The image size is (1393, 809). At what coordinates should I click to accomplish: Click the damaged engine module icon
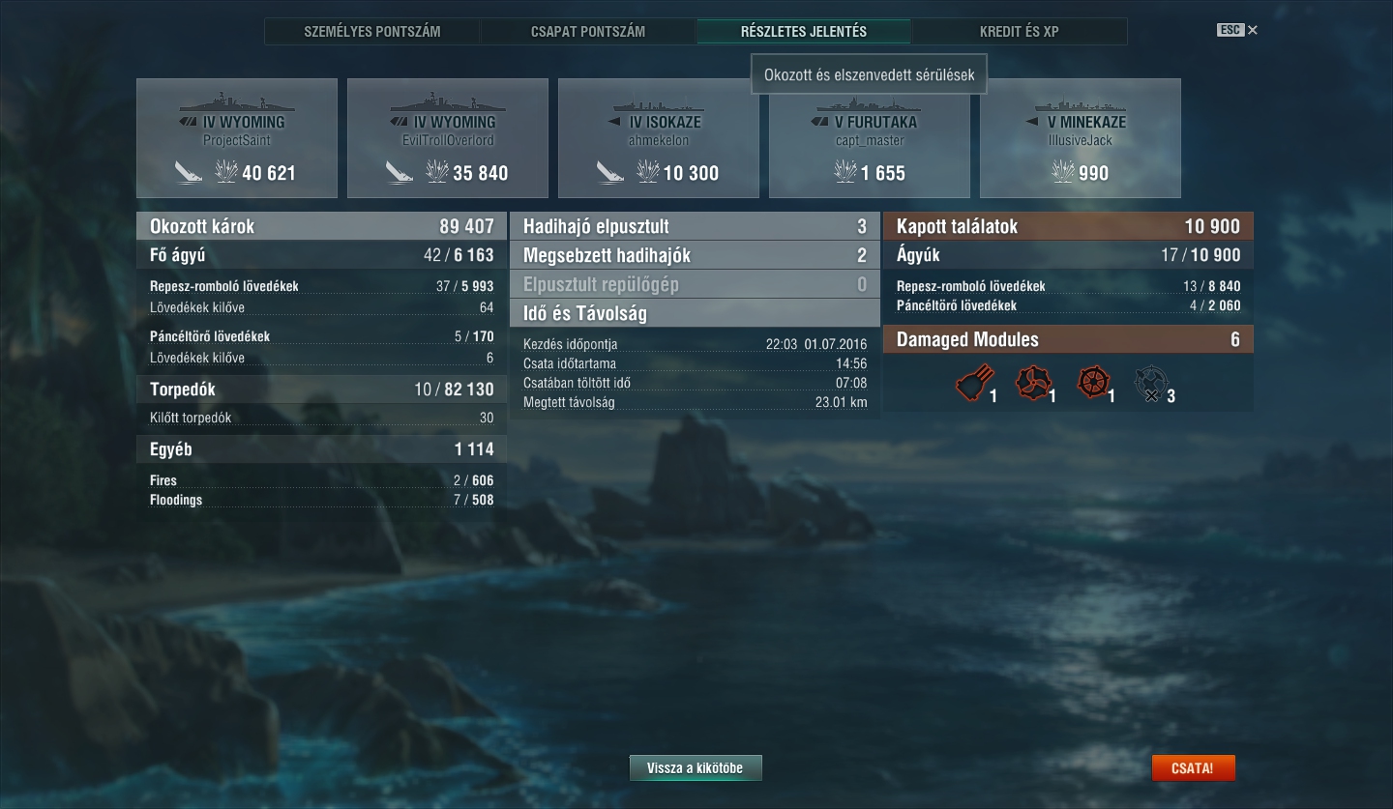coord(1031,384)
